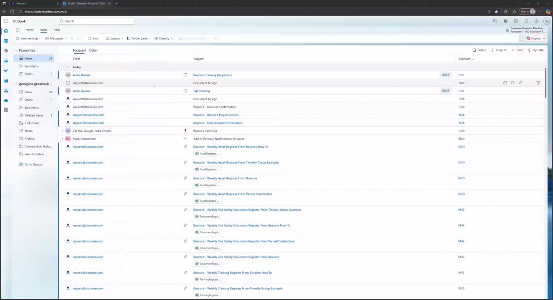This screenshot has height=300, width=553.
Task: Pin the hovered Document to sign email
Action: pyautogui.click(x=520, y=83)
